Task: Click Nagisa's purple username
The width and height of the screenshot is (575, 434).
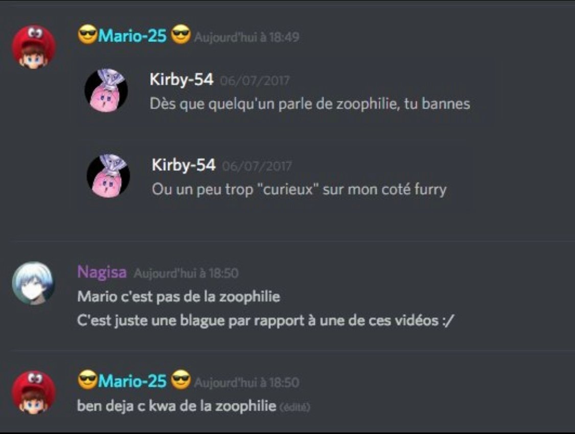Action: [x=102, y=272]
